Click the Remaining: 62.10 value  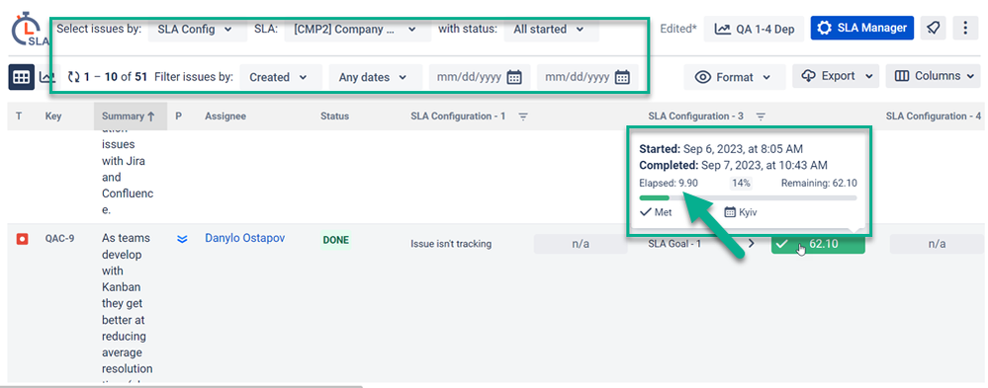coord(819,183)
